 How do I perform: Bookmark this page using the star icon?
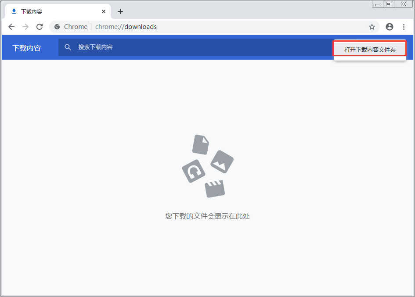[372, 27]
